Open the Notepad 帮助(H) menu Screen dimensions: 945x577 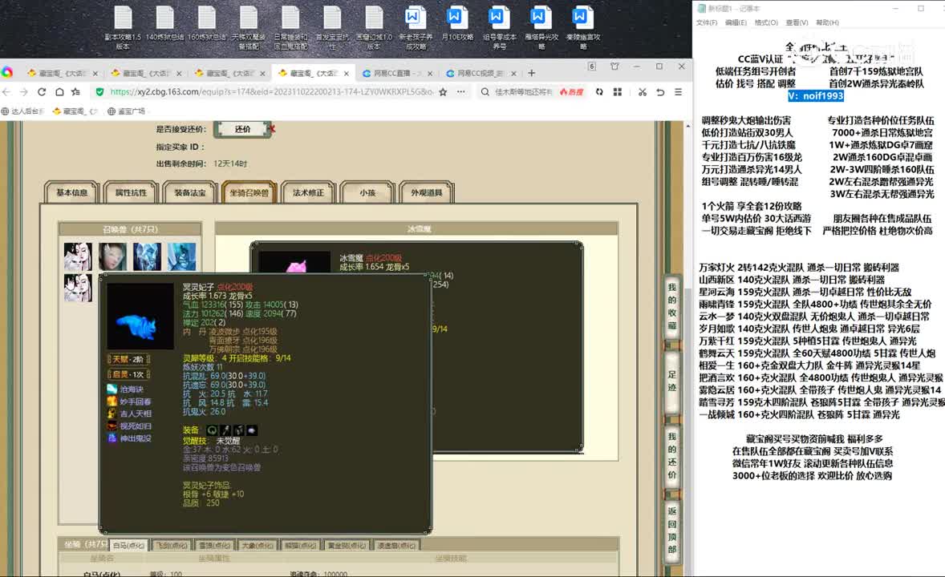pyautogui.click(x=828, y=23)
